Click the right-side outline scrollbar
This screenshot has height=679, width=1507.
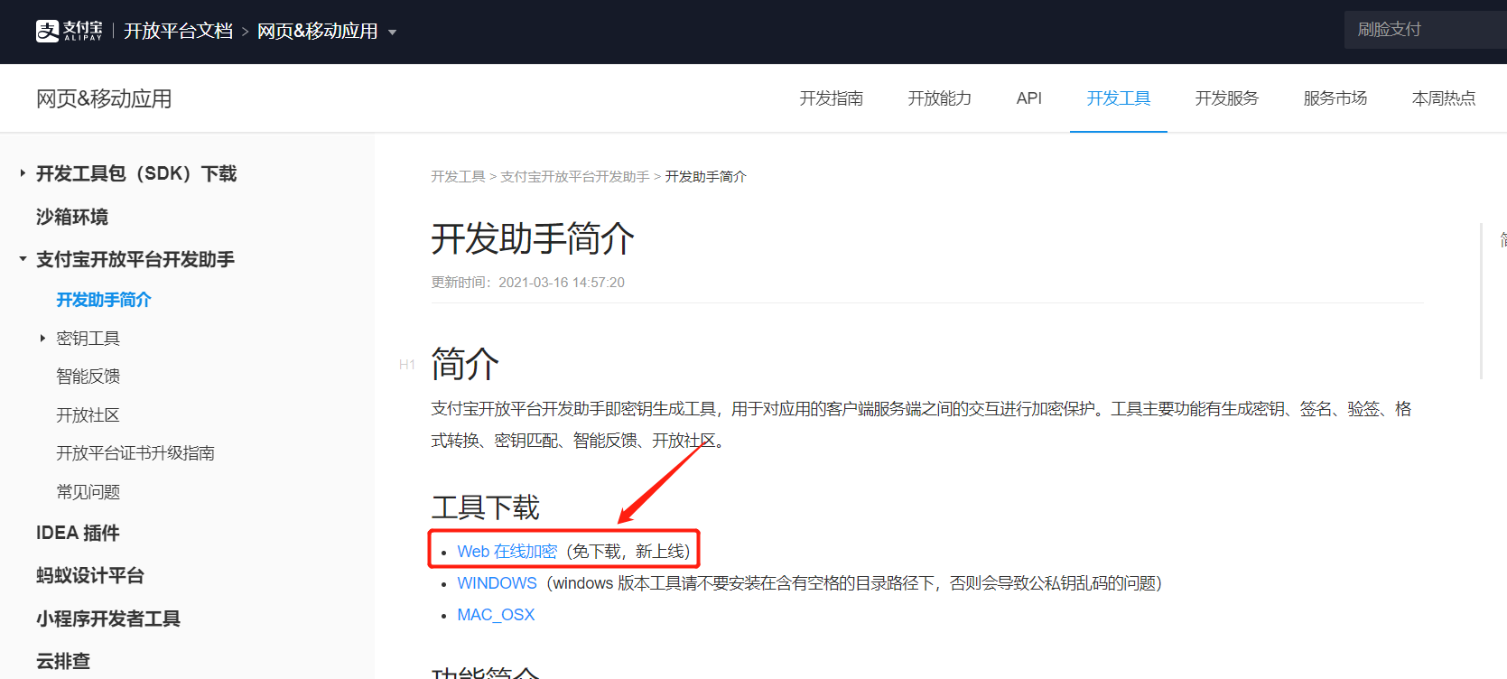(x=1482, y=301)
